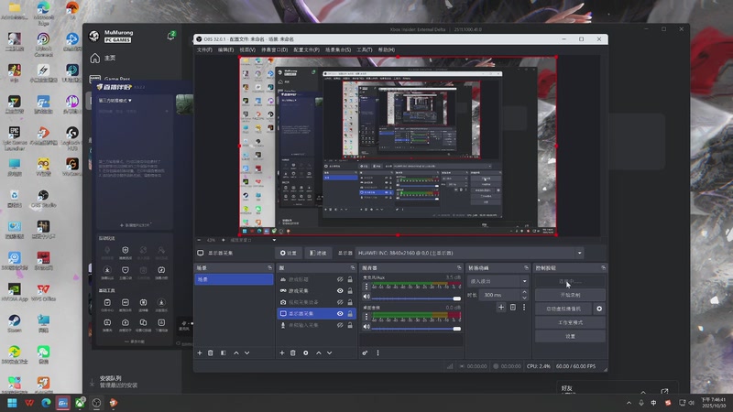The height and width of the screenshot is (412, 733).
Task: Open the 麦克风/Aux channel three-dot options
Action: coord(366,287)
